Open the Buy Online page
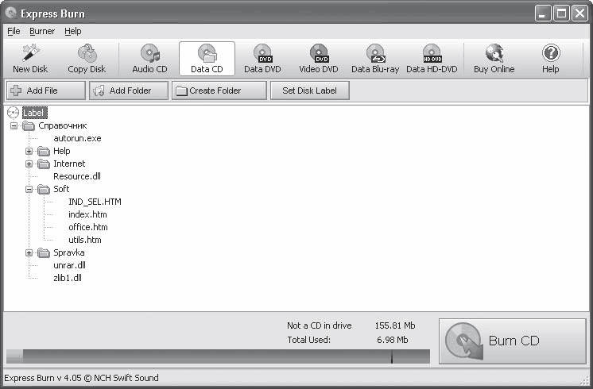This screenshot has width=593, height=389. coord(494,59)
